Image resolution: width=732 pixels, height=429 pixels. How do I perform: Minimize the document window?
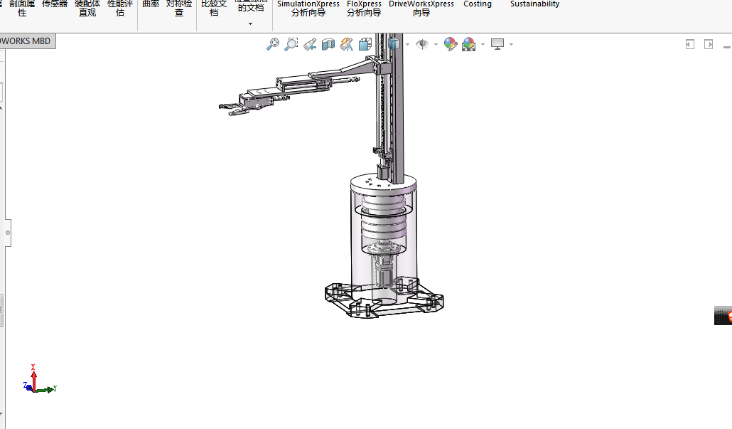(727, 47)
